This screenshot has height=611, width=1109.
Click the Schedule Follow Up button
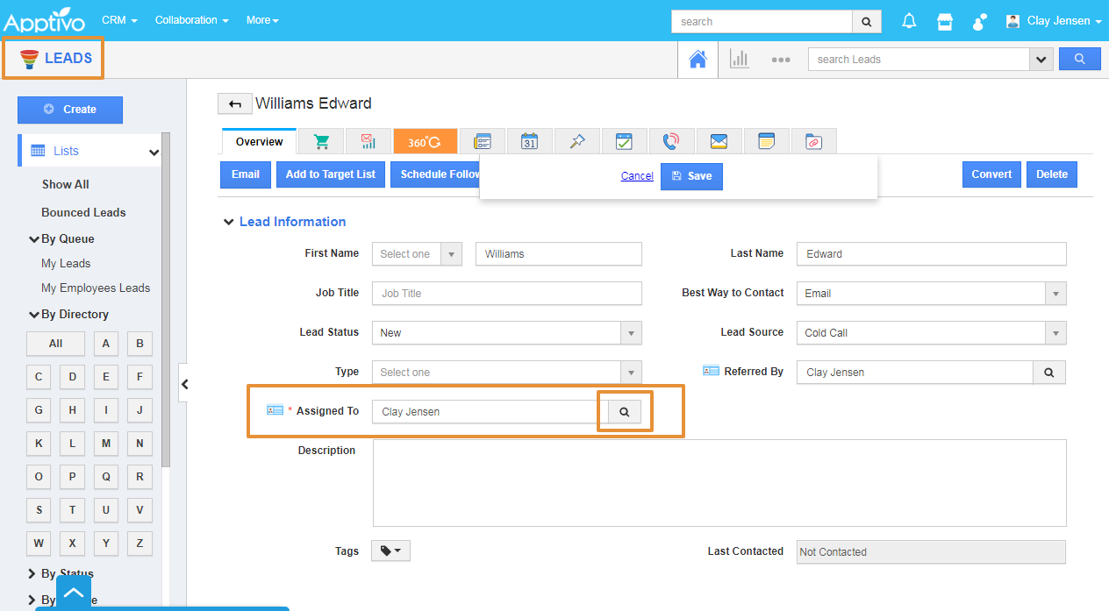click(x=436, y=174)
